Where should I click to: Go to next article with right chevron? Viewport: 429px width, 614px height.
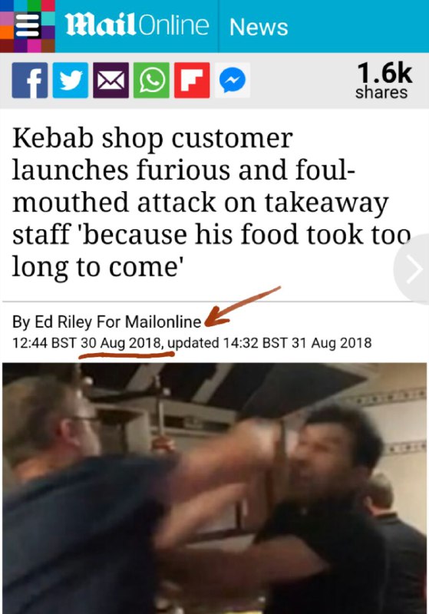point(414,269)
